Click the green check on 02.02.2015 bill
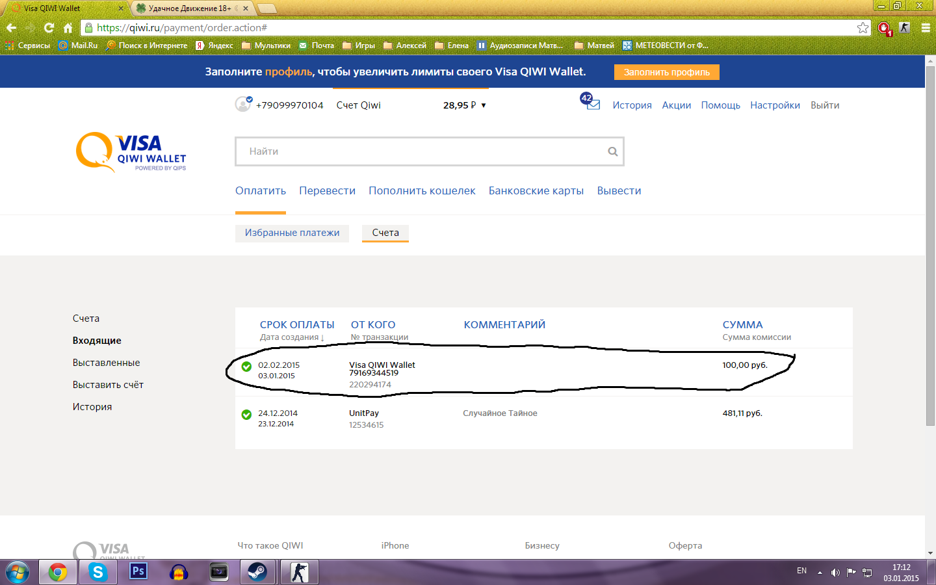Image resolution: width=936 pixels, height=585 pixels. (x=246, y=367)
